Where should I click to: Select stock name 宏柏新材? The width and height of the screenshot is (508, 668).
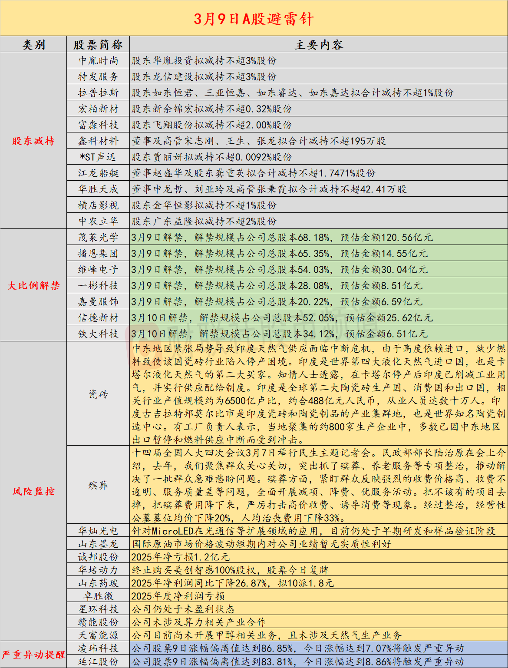[98, 109]
